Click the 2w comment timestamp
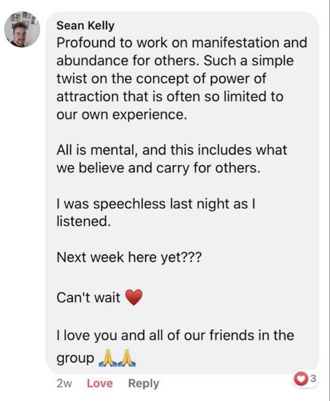Screen dimensions: 330x401 (65, 384)
